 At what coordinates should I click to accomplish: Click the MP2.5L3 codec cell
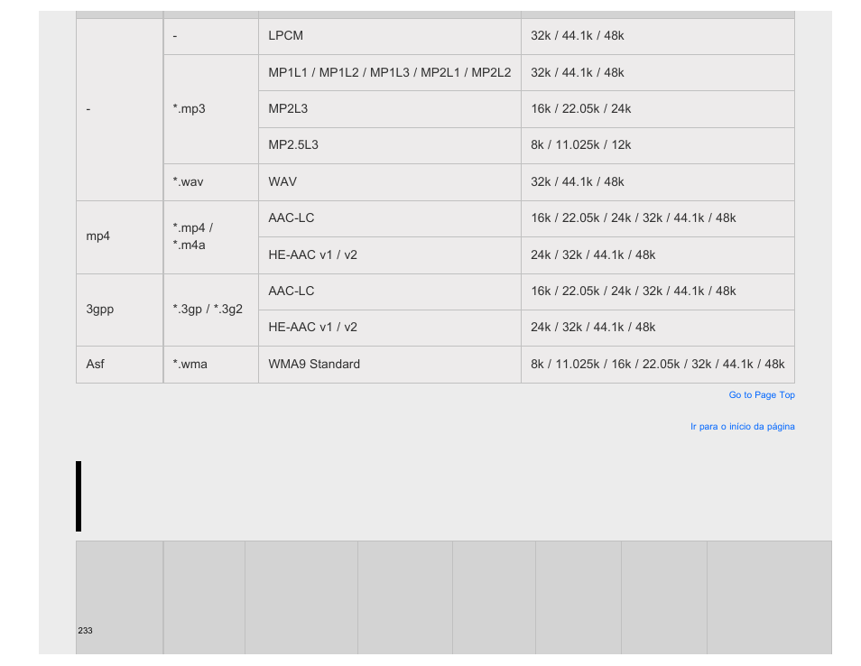pyautogui.click(x=390, y=145)
